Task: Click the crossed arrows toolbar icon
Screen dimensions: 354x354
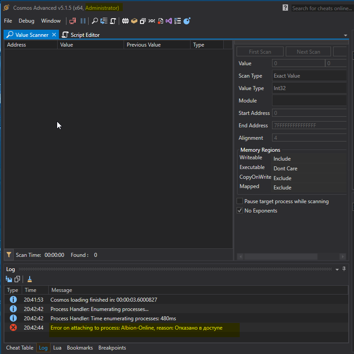Action: pyautogui.click(x=152, y=21)
